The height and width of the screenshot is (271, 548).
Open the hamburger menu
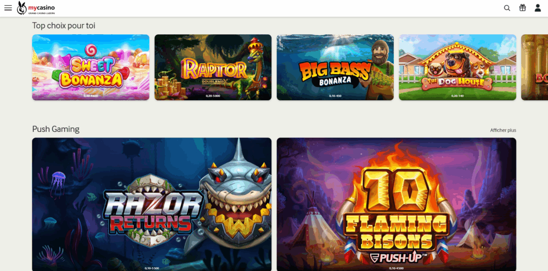point(8,8)
